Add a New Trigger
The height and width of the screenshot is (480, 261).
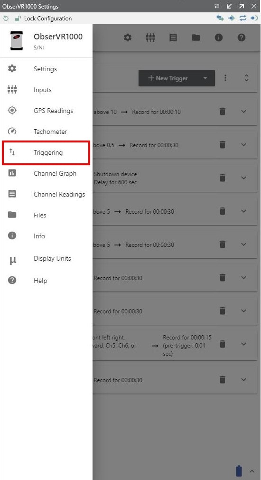pos(168,78)
